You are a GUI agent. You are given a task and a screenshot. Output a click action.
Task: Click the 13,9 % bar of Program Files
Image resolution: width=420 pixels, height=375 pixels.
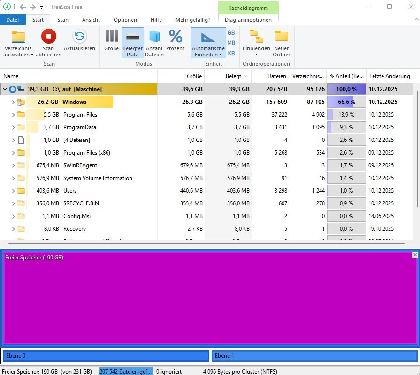point(346,115)
